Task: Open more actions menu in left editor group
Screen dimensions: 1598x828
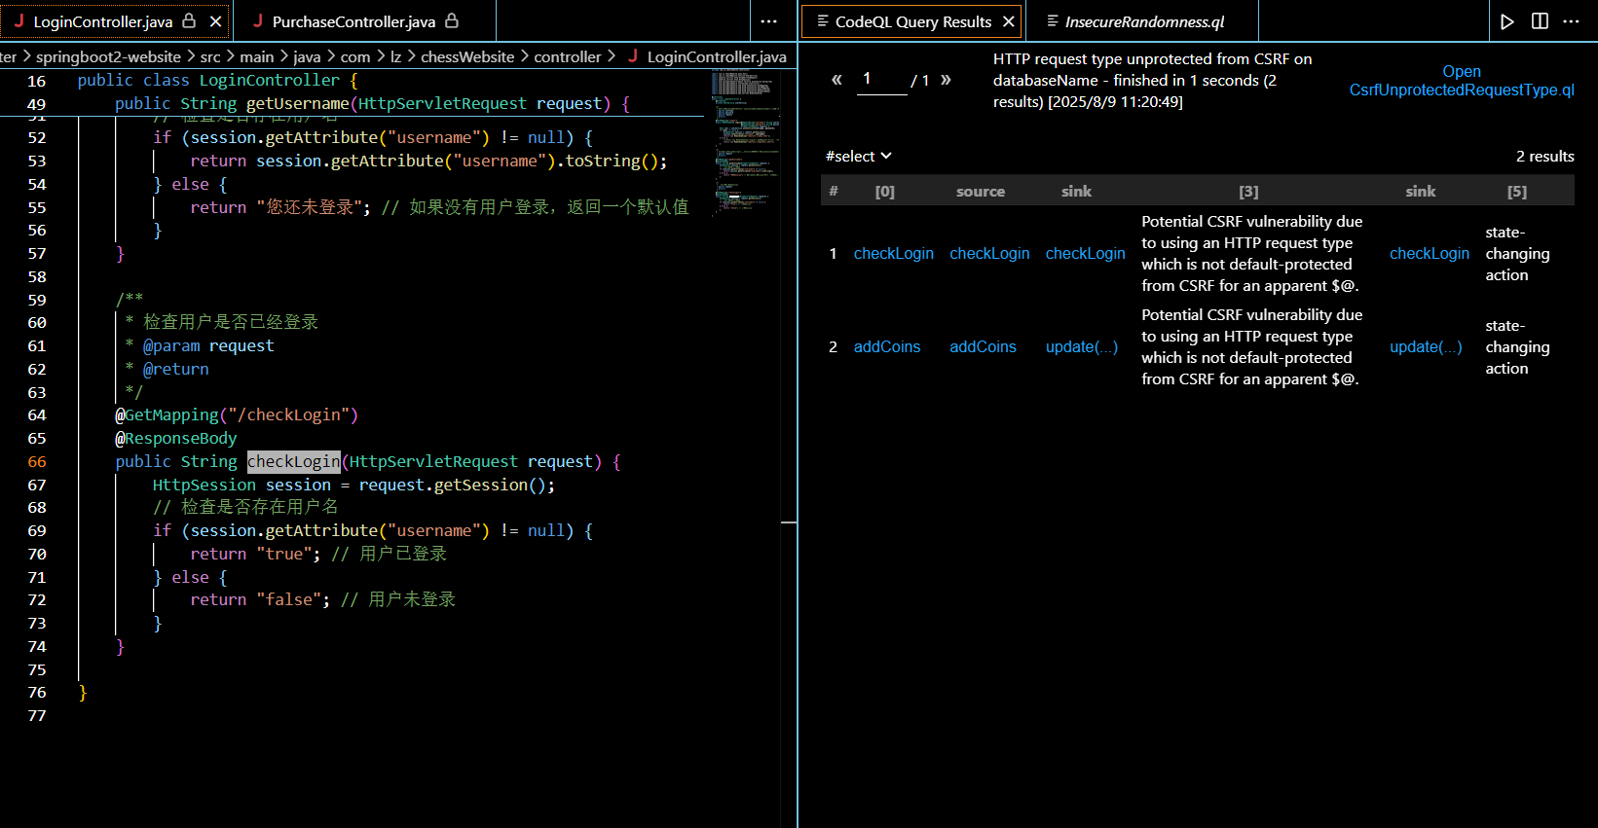Action: click(x=768, y=21)
